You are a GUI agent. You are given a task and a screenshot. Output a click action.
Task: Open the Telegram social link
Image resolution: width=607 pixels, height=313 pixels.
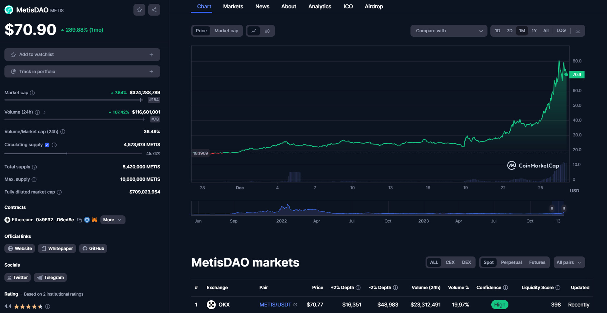pyautogui.click(x=50, y=278)
